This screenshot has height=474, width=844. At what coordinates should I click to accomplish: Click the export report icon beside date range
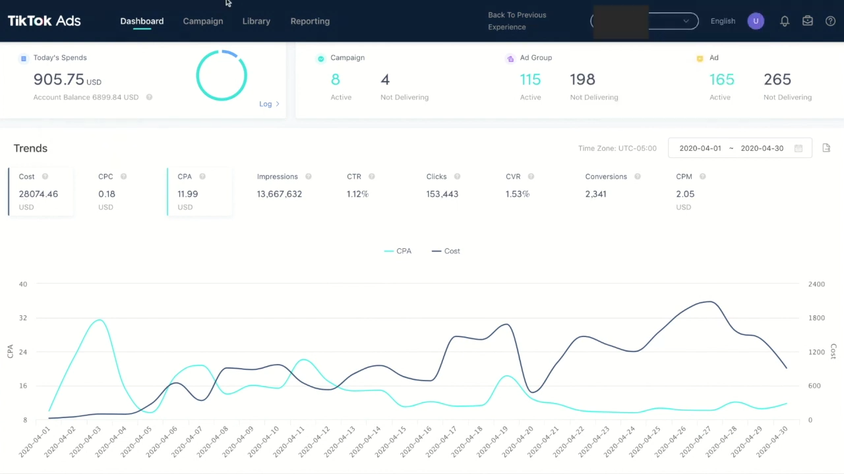826,148
